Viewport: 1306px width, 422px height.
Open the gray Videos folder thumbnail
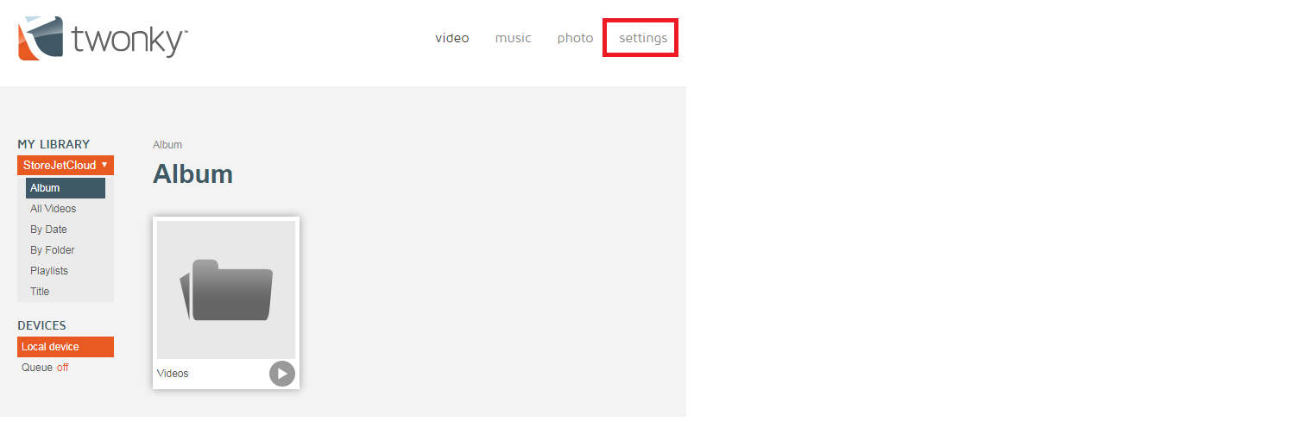click(226, 290)
